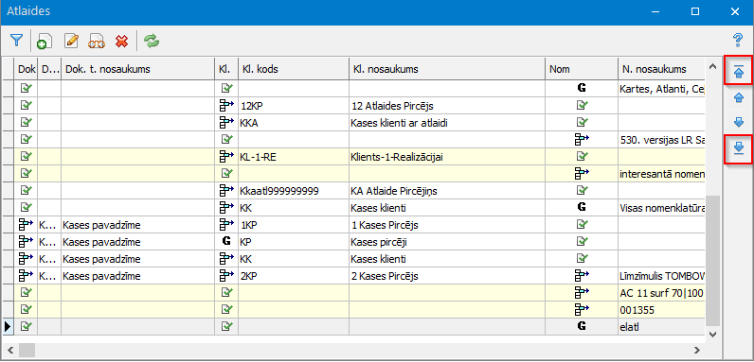Click G icon in elatl row
This screenshot has height=362, width=754.
point(582,326)
